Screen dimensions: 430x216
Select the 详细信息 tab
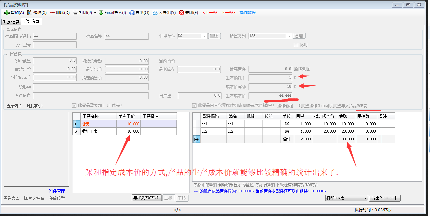tap(31, 22)
